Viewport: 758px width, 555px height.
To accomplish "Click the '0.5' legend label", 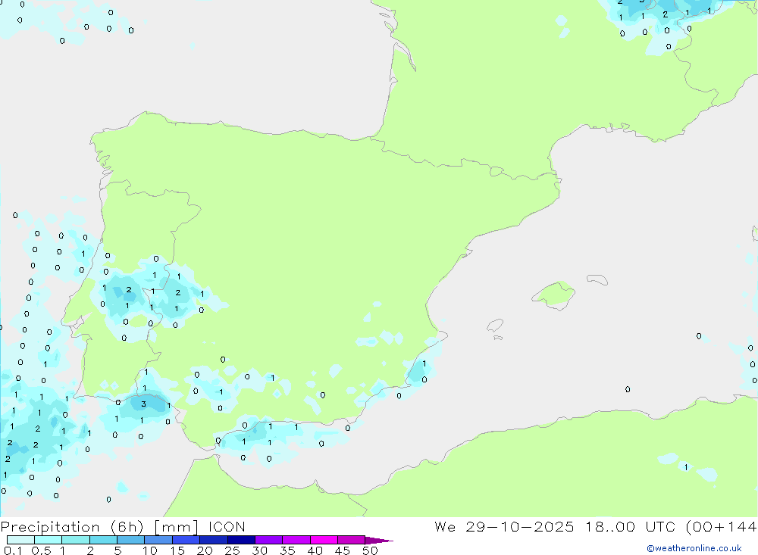I will coord(41,550).
